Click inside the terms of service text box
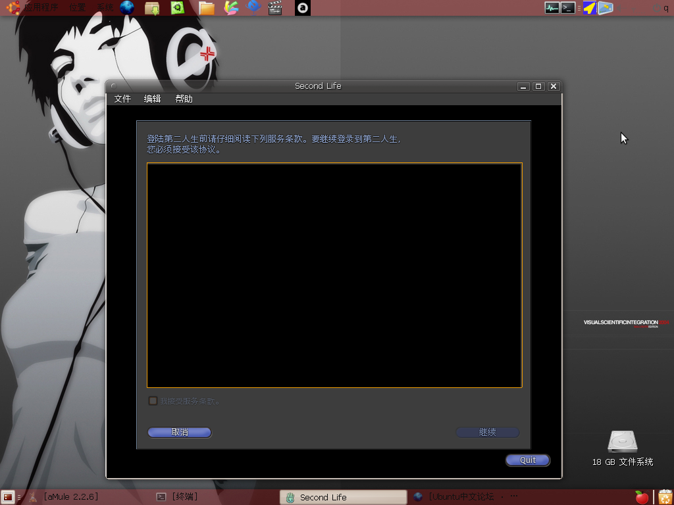674x505 pixels. (334, 276)
